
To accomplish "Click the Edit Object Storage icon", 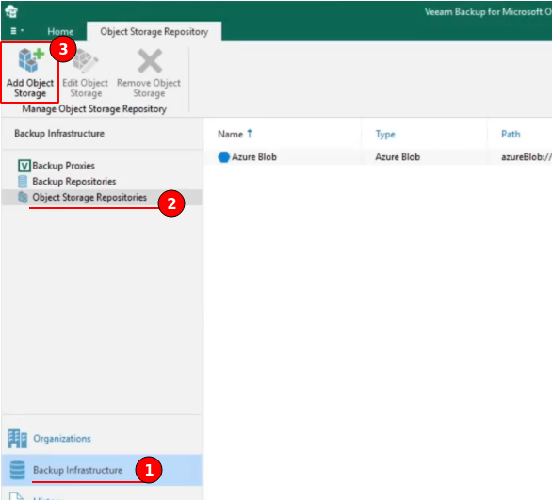I will (86, 60).
